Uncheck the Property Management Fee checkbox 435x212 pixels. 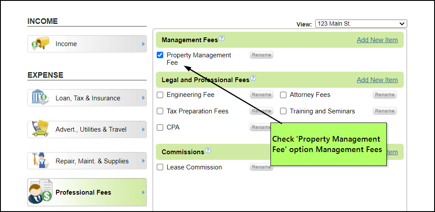point(160,55)
